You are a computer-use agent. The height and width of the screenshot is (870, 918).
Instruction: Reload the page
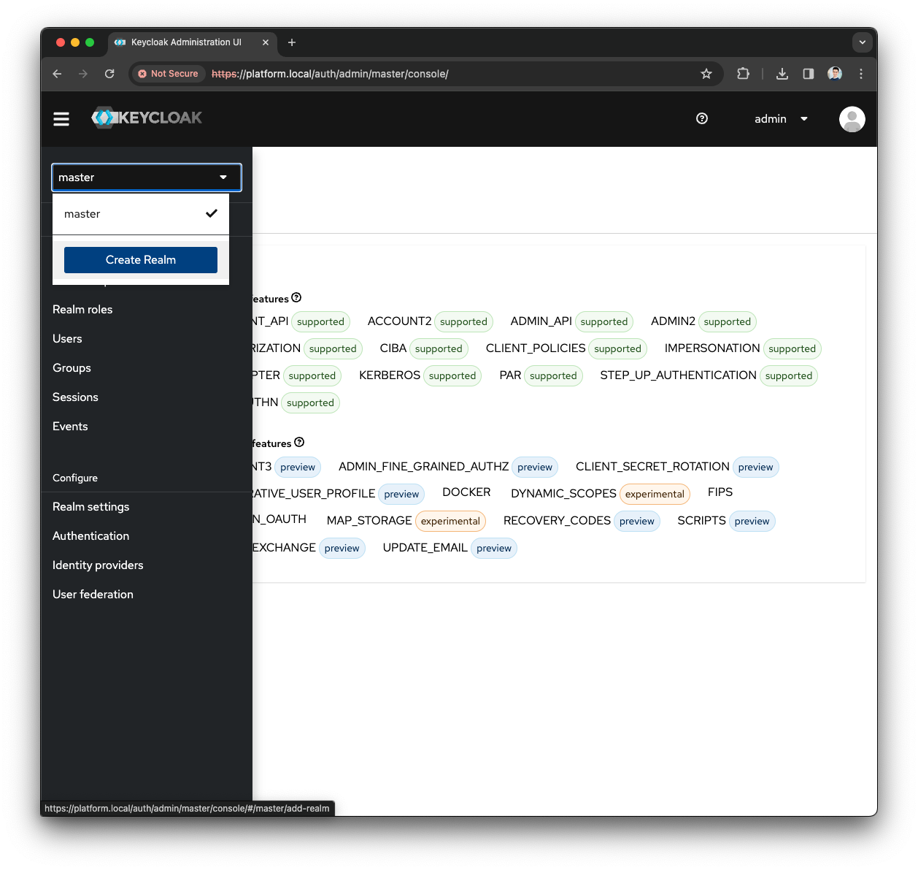109,74
